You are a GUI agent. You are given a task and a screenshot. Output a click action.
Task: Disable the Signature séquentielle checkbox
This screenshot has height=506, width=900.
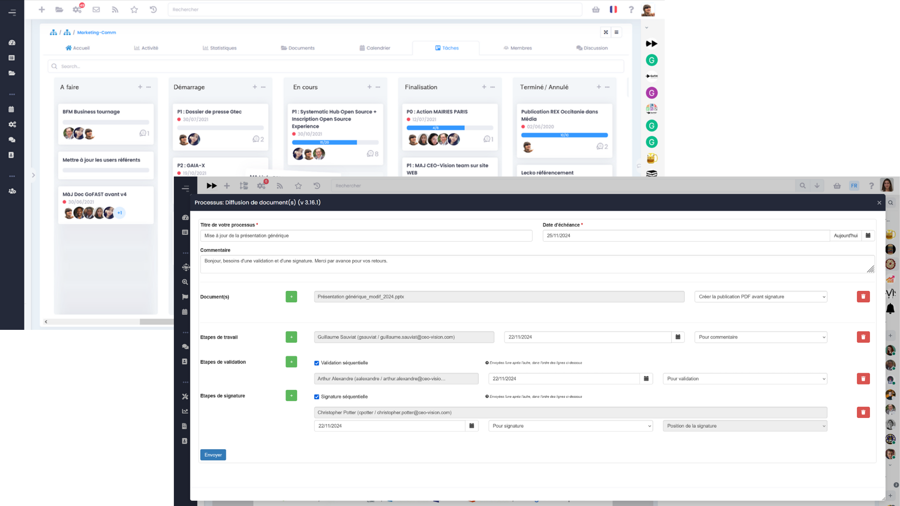pyautogui.click(x=316, y=396)
